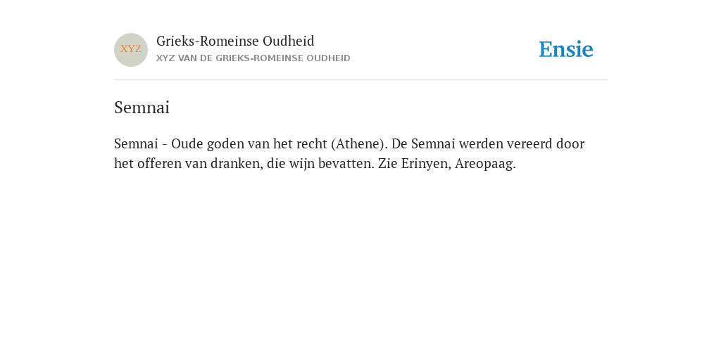Click the horizontal divider under the header
Screen dimensions: 721x360
360,80
